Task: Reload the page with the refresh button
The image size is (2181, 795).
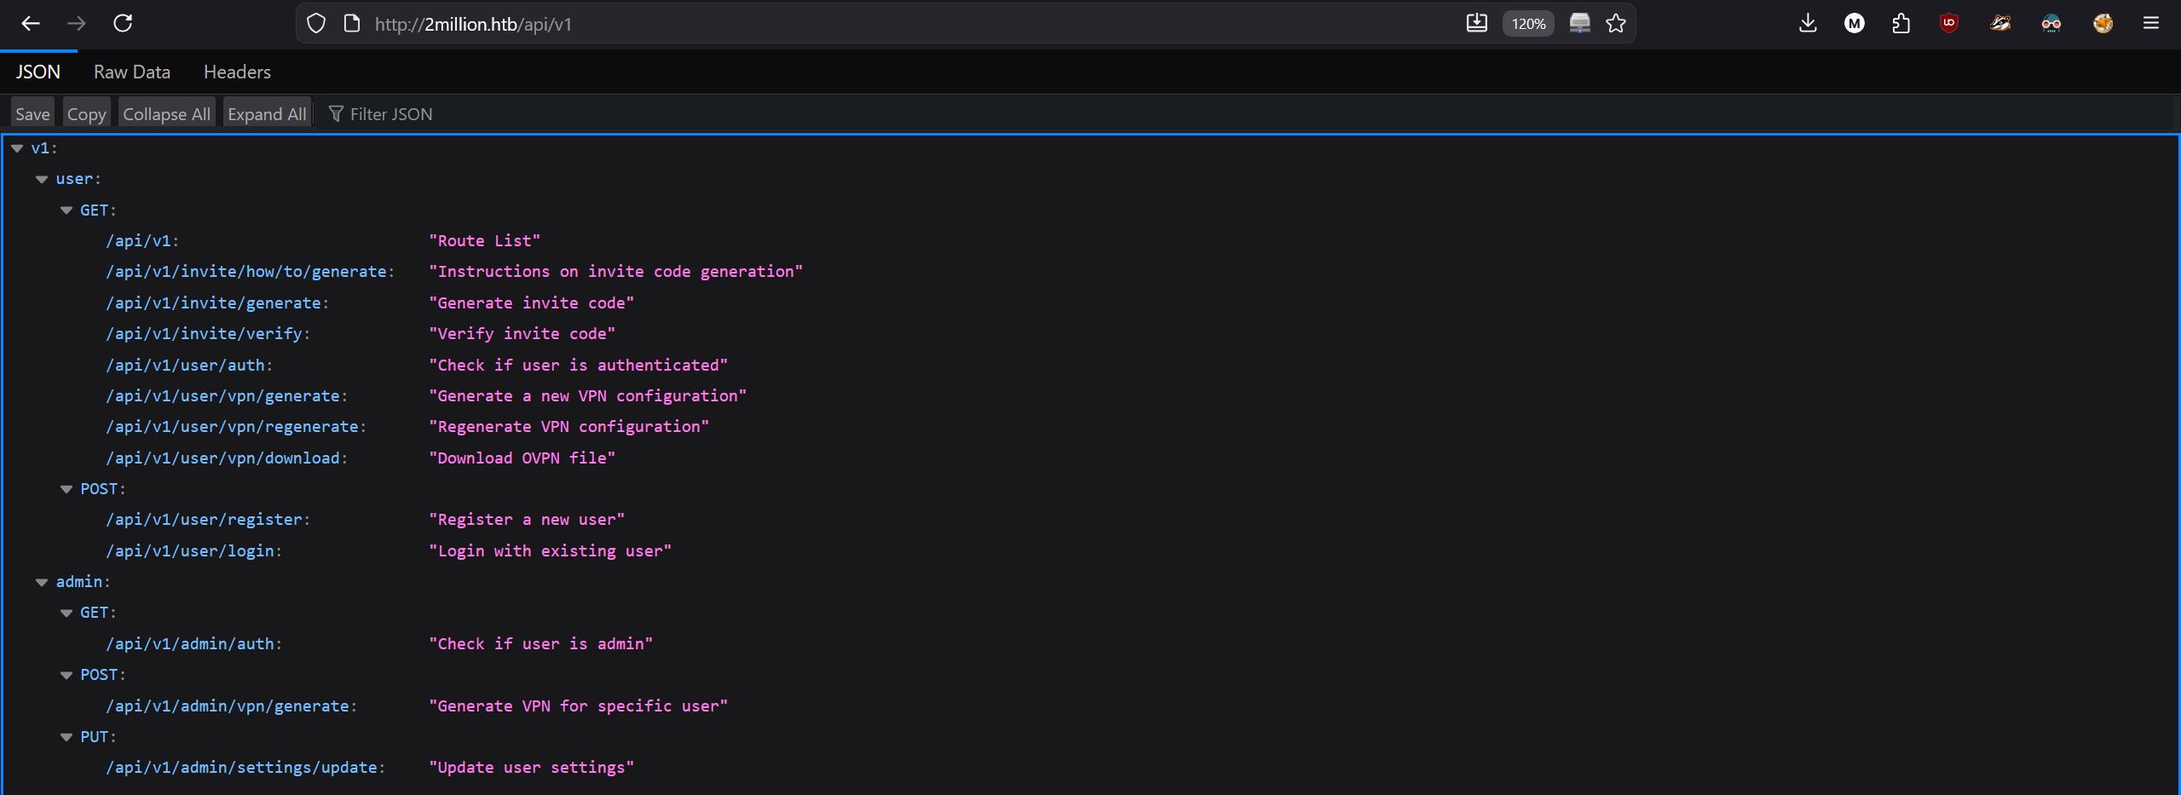Action: 123,23
